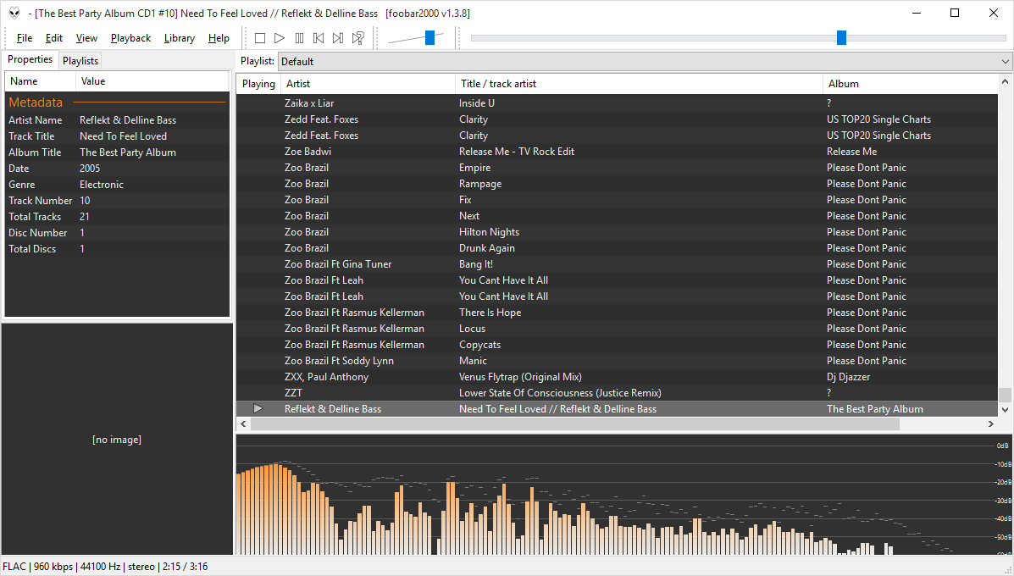Click the Stop playback button

click(260, 38)
